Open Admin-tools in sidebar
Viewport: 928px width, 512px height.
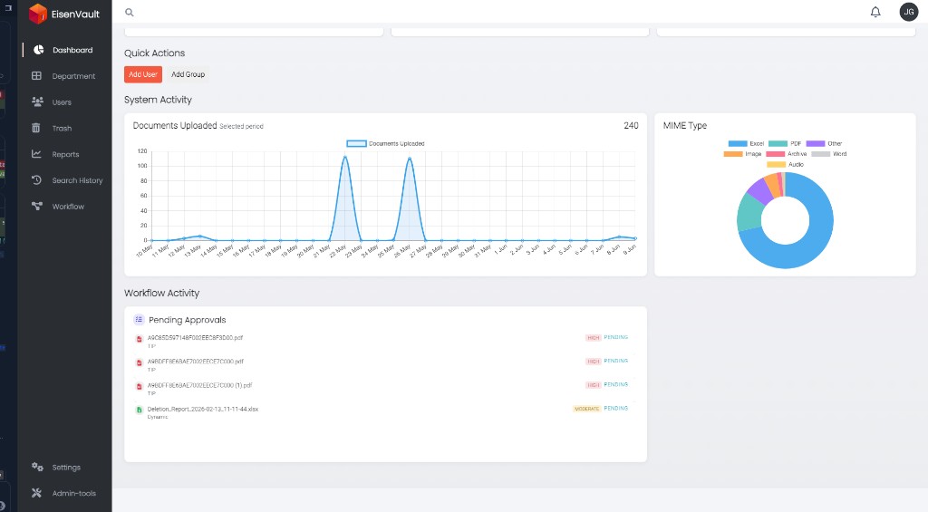click(x=74, y=493)
